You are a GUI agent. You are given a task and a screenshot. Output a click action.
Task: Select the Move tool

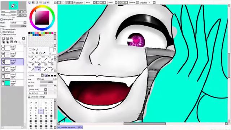[x=30, y=53]
